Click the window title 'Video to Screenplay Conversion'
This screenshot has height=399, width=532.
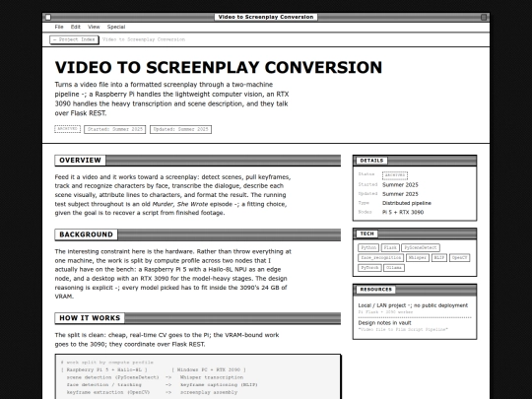tap(266, 17)
